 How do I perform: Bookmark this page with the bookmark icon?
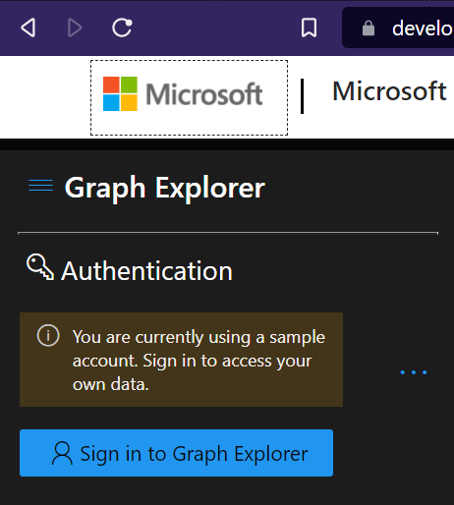[x=309, y=28]
